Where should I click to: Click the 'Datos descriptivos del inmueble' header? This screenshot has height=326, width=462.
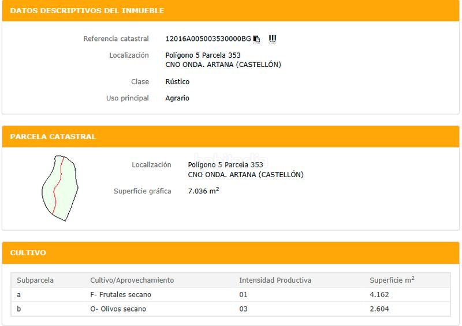(x=87, y=11)
